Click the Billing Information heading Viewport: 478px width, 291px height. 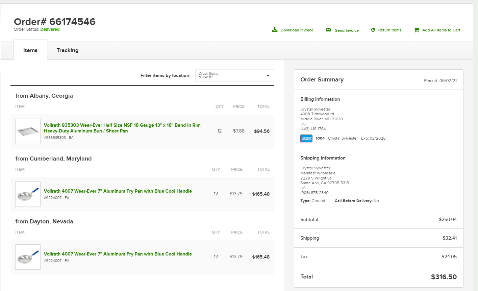pos(320,99)
